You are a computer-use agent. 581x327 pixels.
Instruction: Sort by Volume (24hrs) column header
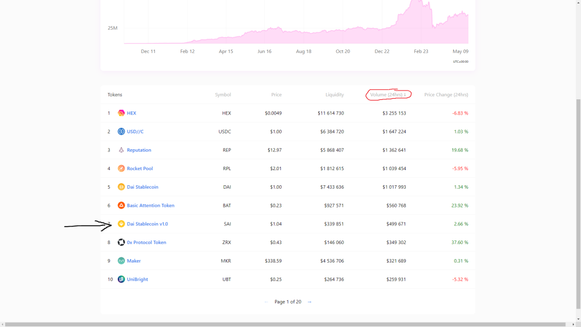coord(388,95)
